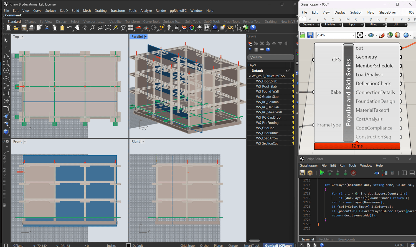416x247 pixels.
Task: Open the Parallel viewport title dropdown arrow
Action: click(x=146, y=37)
